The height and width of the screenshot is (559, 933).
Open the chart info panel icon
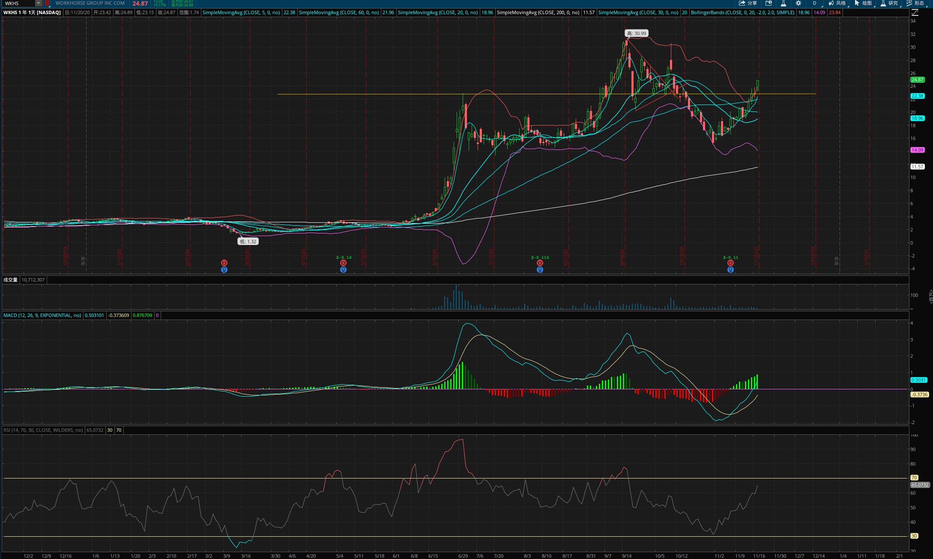769,3
